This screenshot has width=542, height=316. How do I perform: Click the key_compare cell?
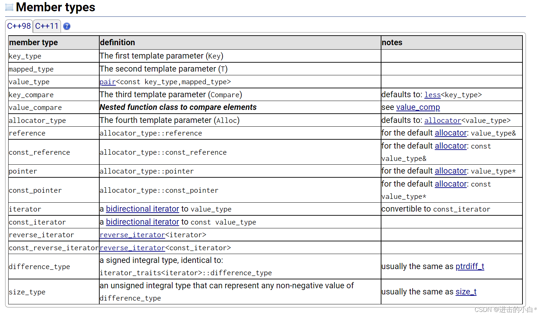pyautogui.click(x=54, y=95)
